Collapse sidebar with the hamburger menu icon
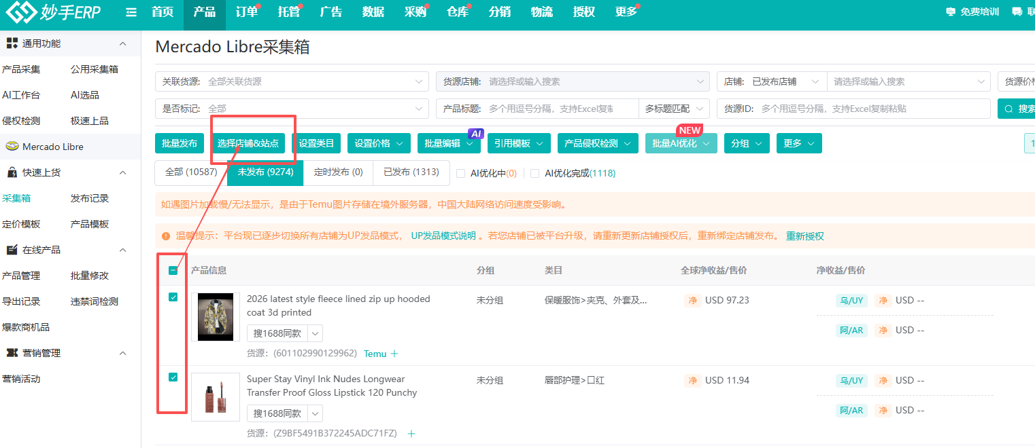 click(131, 12)
